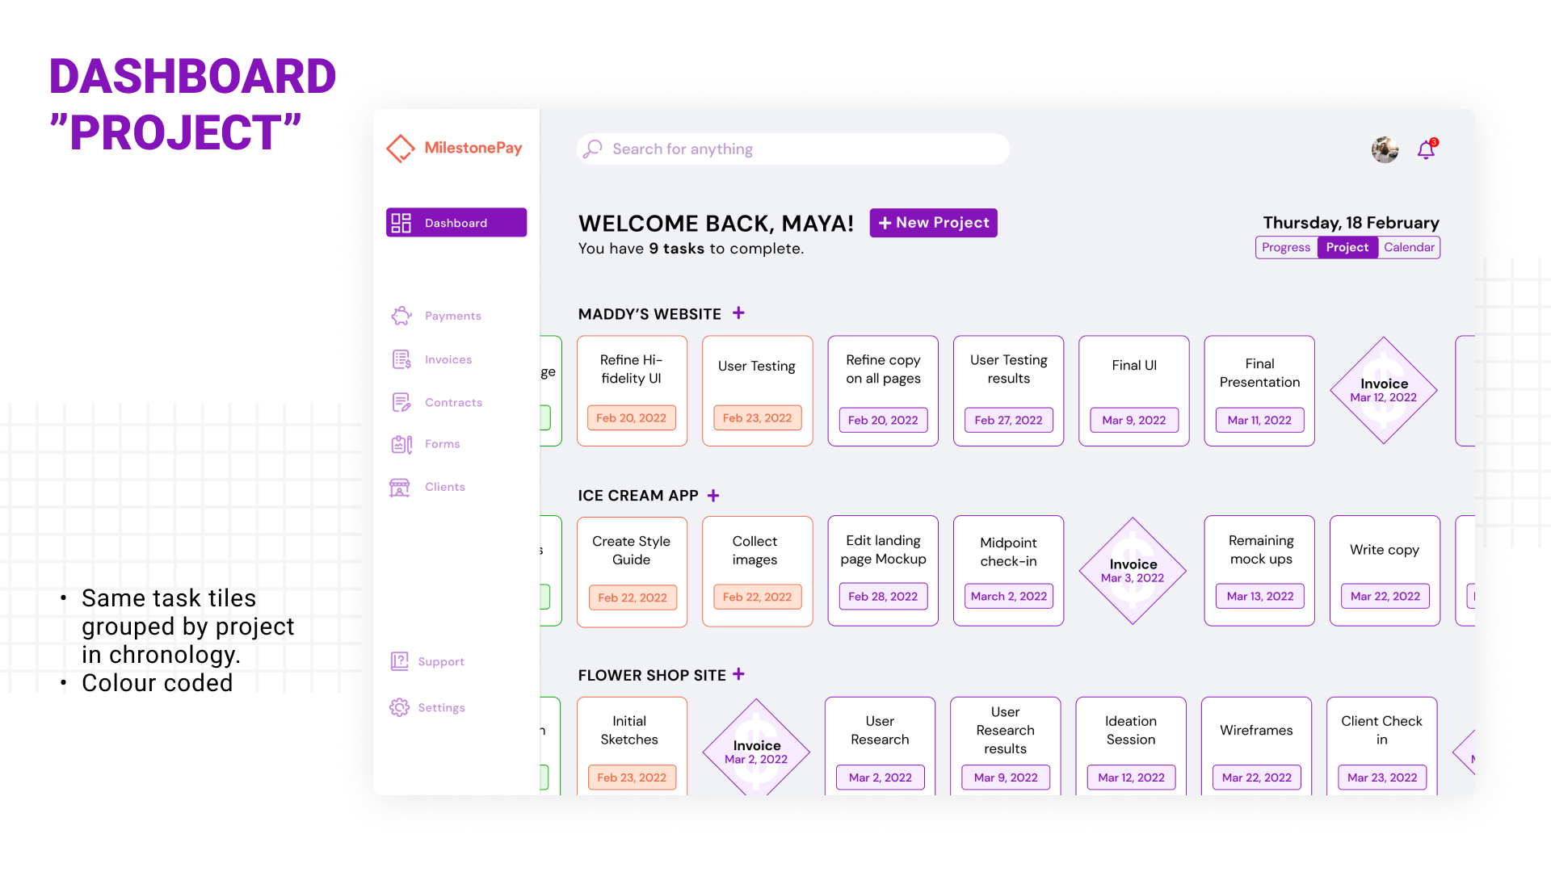The width and height of the screenshot is (1551, 872).
Task: Open the Dashboard menu item
Action: coord(456,223)
